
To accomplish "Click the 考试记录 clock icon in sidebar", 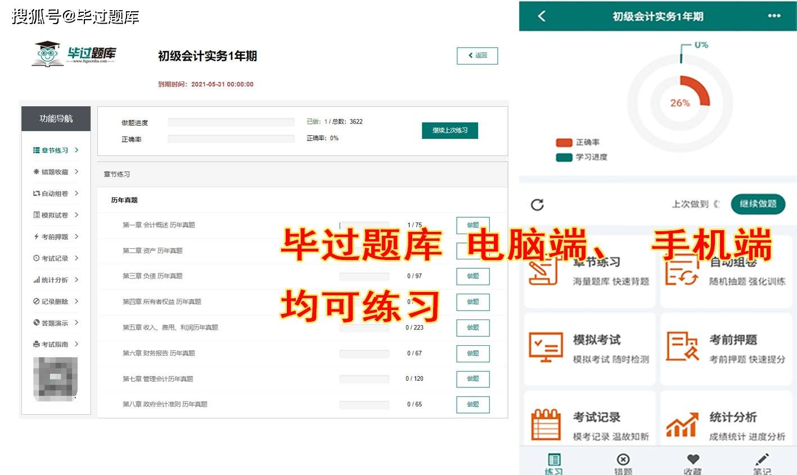I will (x=37, y=258).
